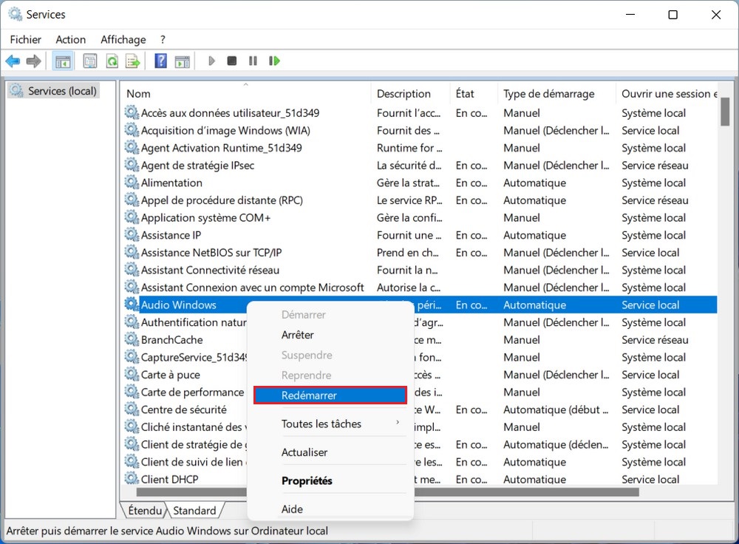
Task: Click the gear icon beside BranchCache
Action: (132, 339)
